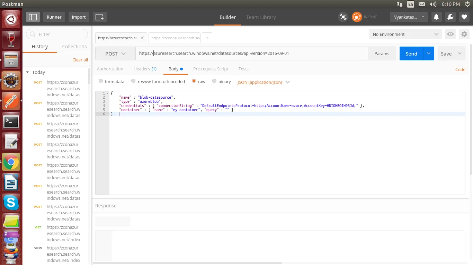Image resolution: width=473 pixels, height=265 pixels.
Task: Click the orange In Sync icon
Action: click(357, 17)
